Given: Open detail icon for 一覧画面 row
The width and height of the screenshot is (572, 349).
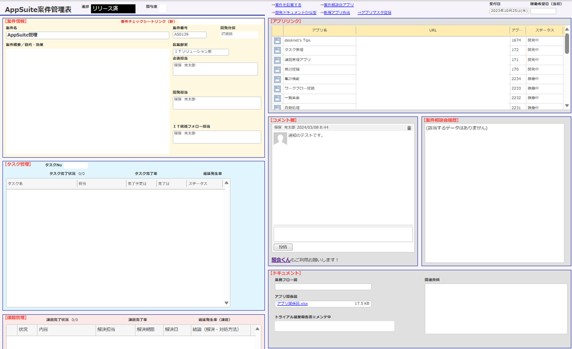Looking at the screenshot, I should [277, 98].
